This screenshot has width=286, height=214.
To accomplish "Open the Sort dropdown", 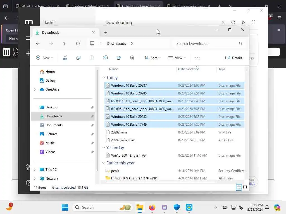I will [152, 58].
